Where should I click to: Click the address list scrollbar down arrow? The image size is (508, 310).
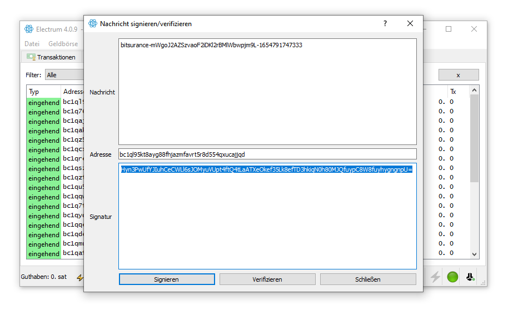[x=474, y=254]
